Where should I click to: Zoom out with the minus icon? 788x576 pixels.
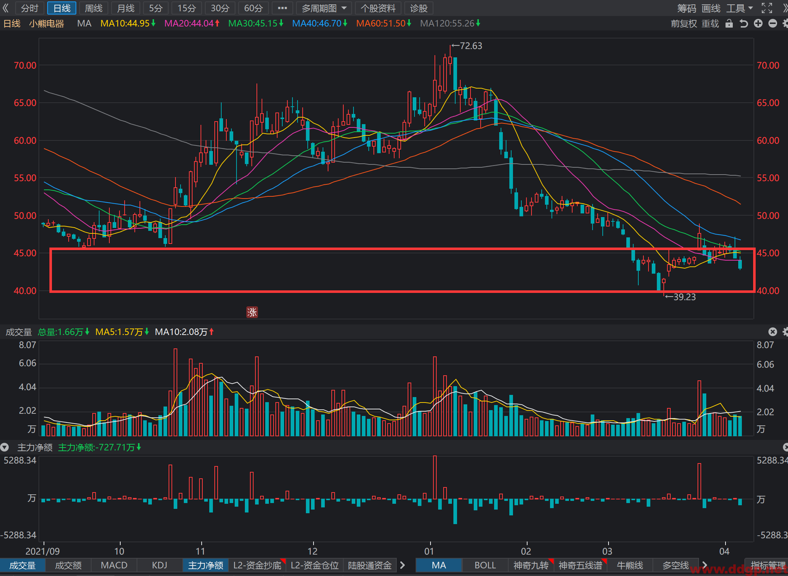coord(773,24)
